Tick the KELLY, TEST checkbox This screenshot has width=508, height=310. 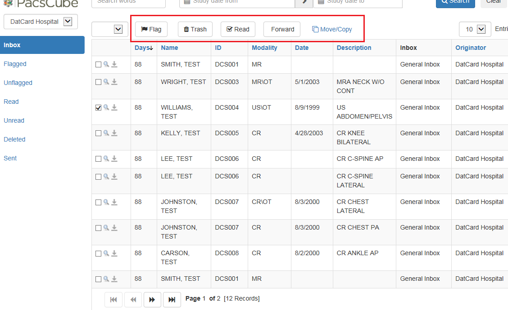click(x=99, y=133)
